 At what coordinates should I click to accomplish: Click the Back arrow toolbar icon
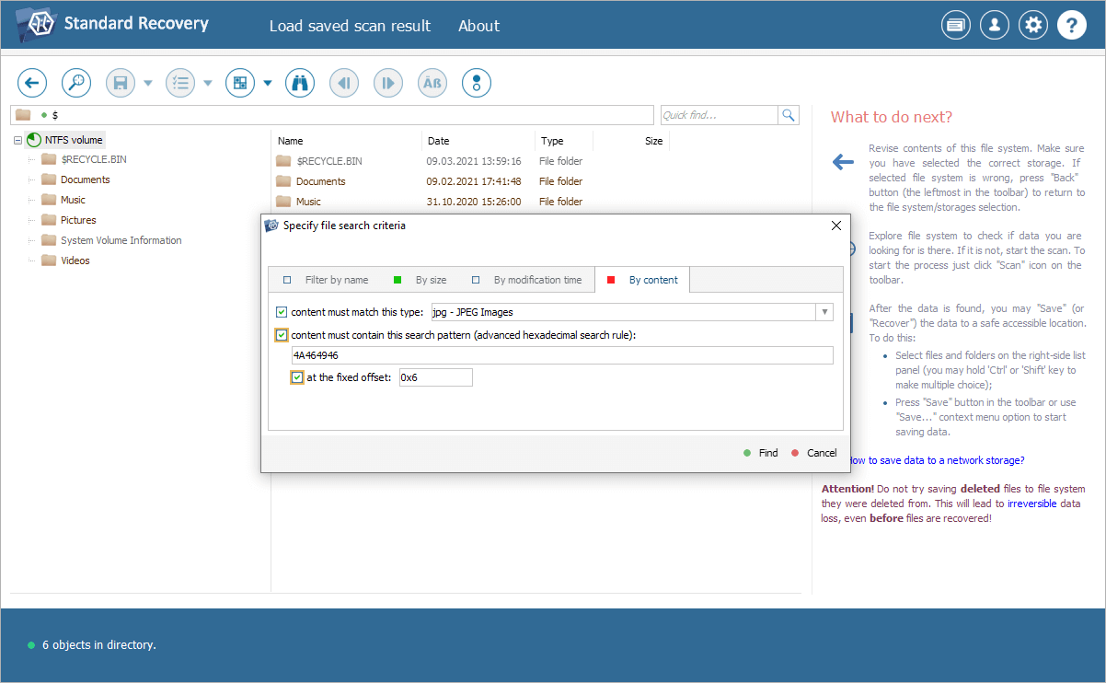32,83
